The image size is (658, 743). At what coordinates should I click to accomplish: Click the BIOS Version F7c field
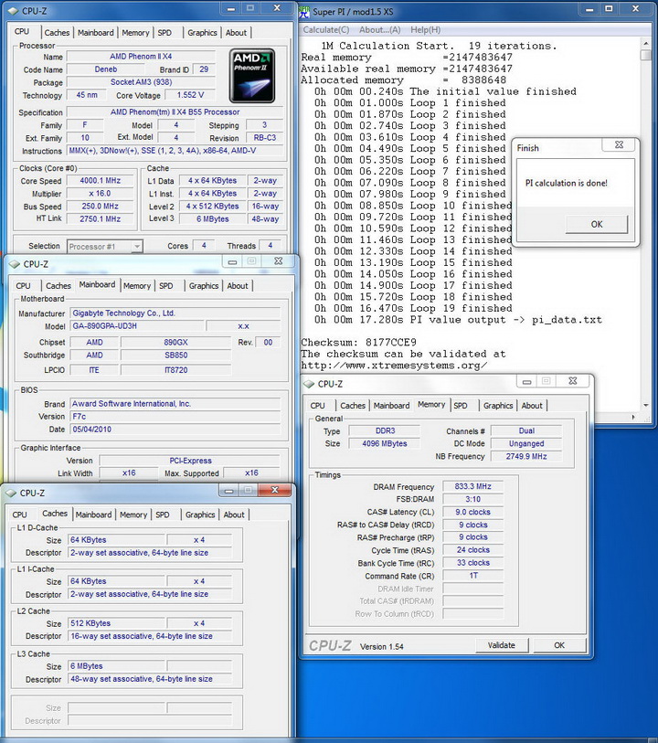coord(175,417)
